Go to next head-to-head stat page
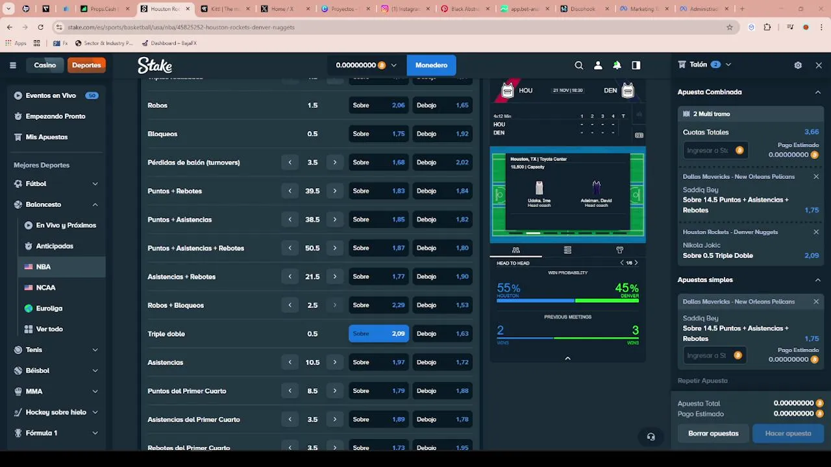Viewport: 831px width, 467px height. (636, 263)
